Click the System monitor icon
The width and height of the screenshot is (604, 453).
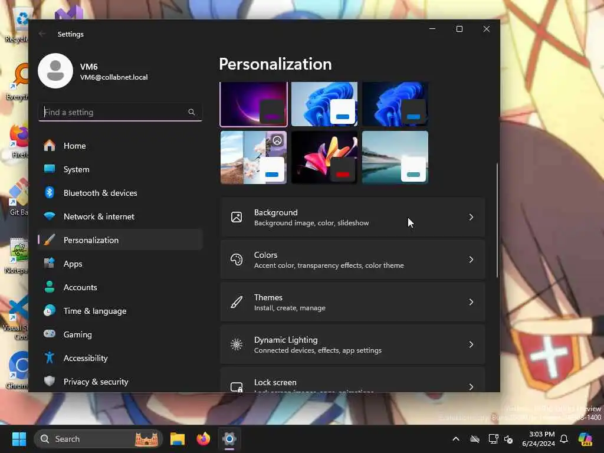[50, 169]
